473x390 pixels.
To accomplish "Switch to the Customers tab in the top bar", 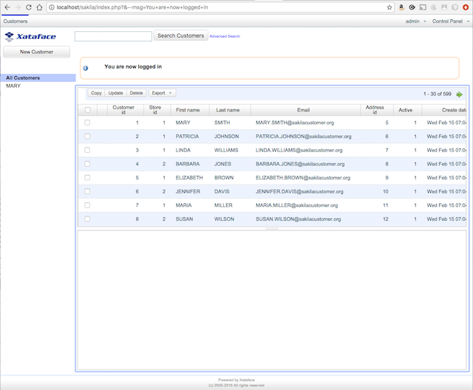I will click(x=15, y=21).
